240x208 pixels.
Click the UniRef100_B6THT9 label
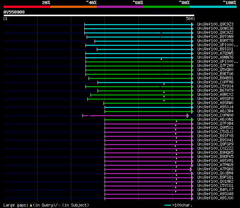pyautogui.click(x=215, y=91)
